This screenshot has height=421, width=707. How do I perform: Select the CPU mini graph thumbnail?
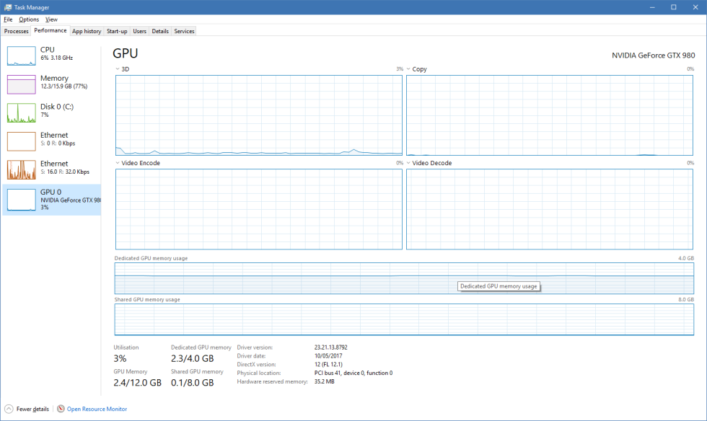(x=21, y=56)
